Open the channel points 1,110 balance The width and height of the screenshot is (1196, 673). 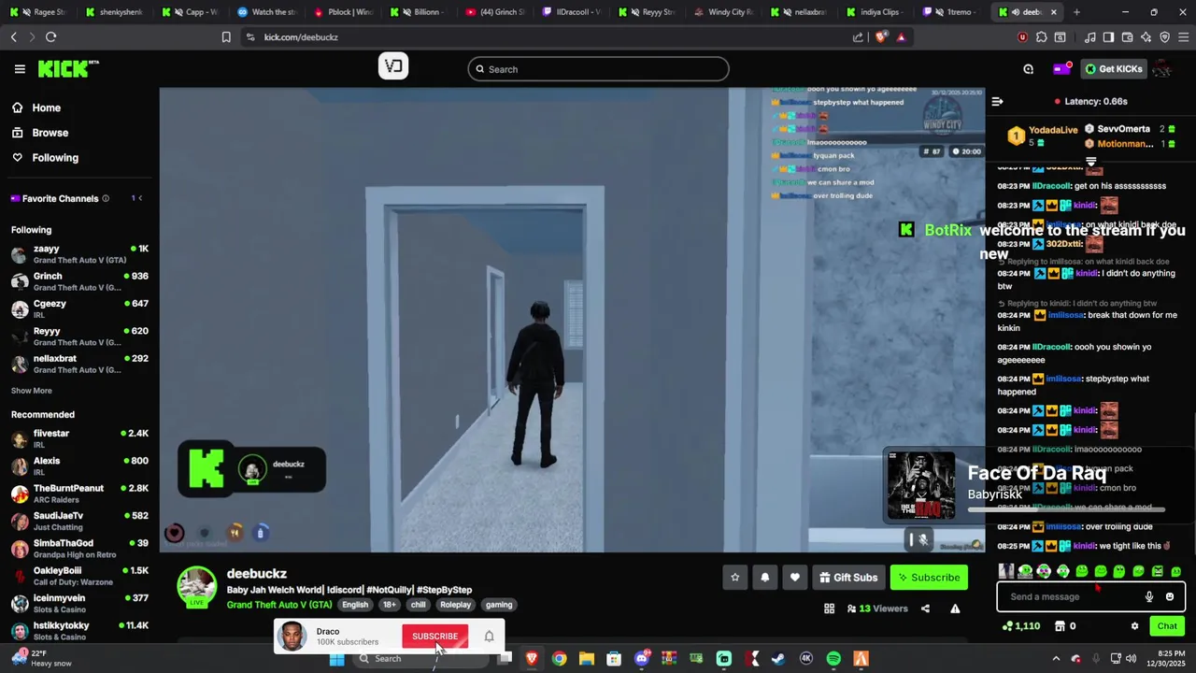[x=1021, y=626]
